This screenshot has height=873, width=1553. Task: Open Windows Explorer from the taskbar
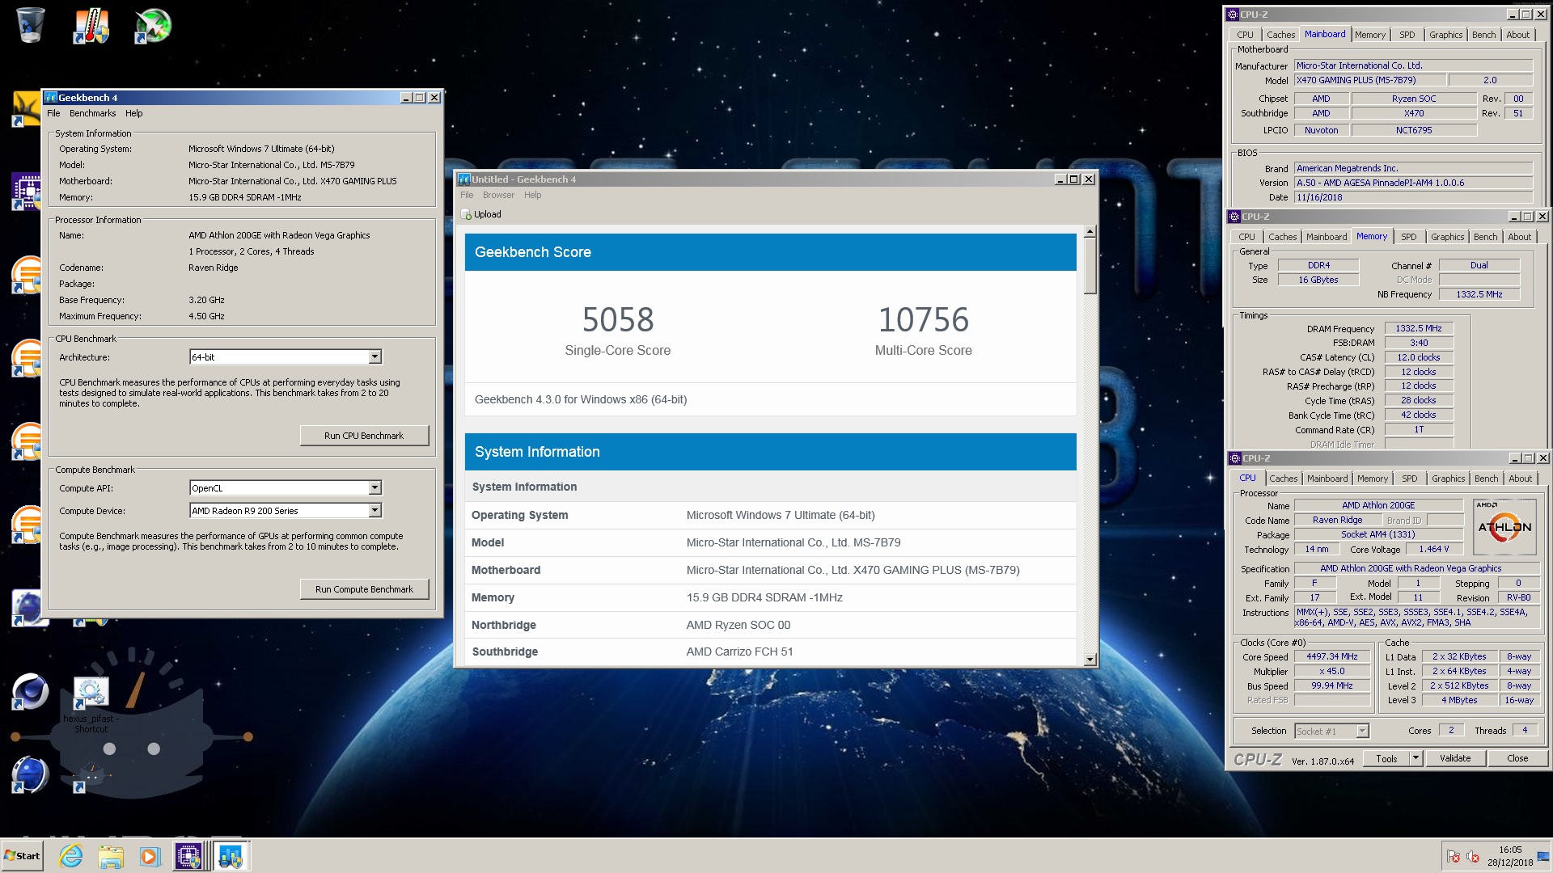[111, 856]
